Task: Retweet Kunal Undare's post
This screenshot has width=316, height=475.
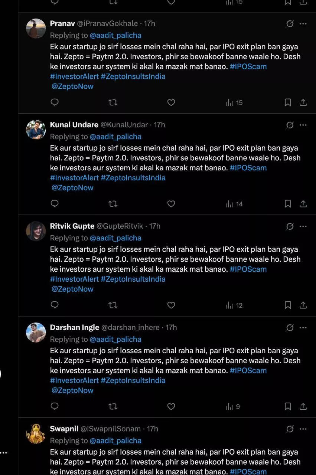Action: pyautogui.click(x=113, y=204)
